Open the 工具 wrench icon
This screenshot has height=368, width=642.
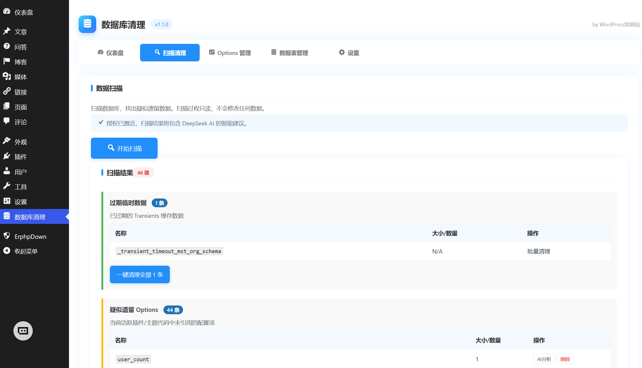pyautogui.click(x=7, y=186)
